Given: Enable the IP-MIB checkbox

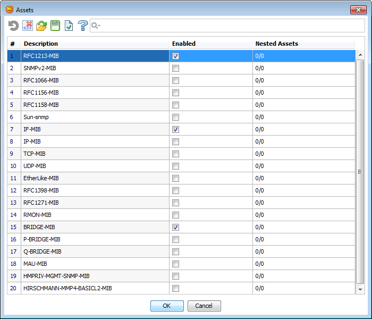Looking at the screenshot, I should [175, 142].
